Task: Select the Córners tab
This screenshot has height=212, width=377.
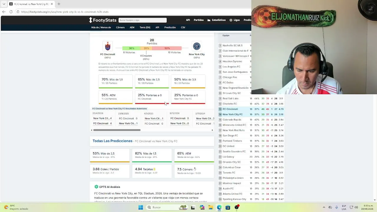Action: 120,27
